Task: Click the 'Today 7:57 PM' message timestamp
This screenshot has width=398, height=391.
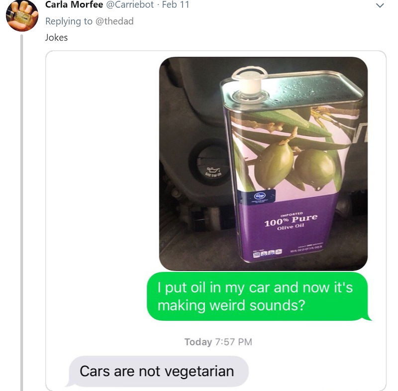Action: [x=218, y=342]
